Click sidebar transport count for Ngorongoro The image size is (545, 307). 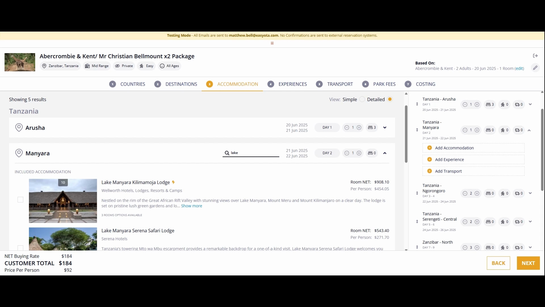click(x=519, y=194)
